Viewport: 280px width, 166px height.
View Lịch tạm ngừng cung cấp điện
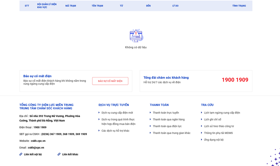click(222, 113)
